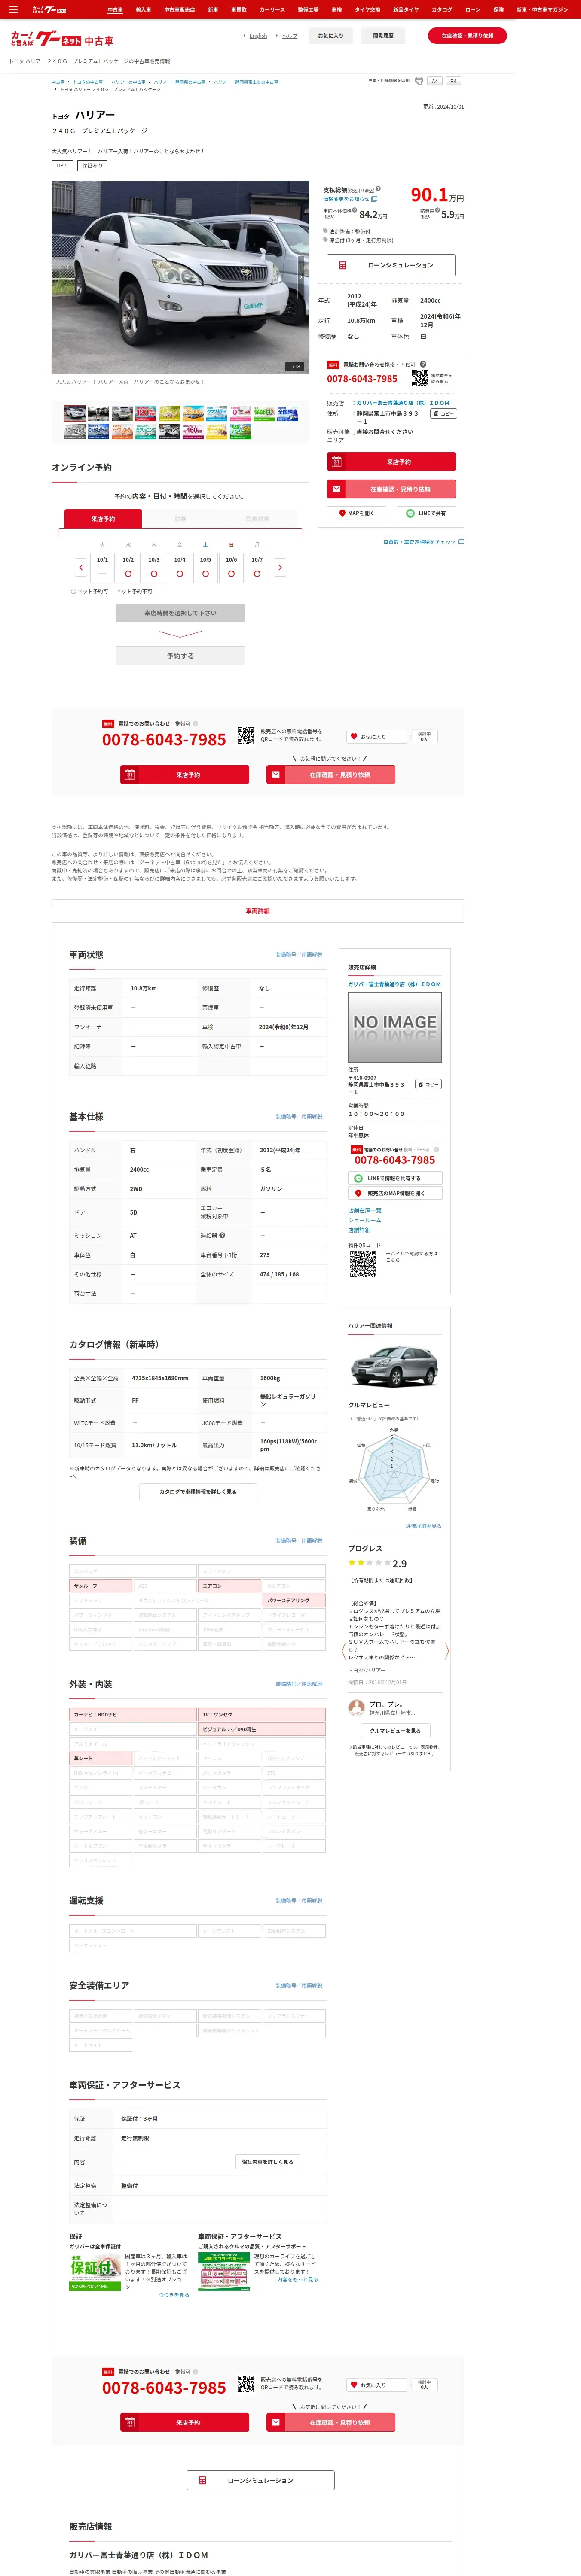Advance photo with right arrow on main image
The height and width of the screenshot is (2576, 581).
(x=300, y=277)
